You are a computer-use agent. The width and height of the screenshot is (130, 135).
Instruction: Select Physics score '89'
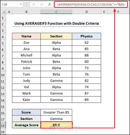(x=86, y=100)
